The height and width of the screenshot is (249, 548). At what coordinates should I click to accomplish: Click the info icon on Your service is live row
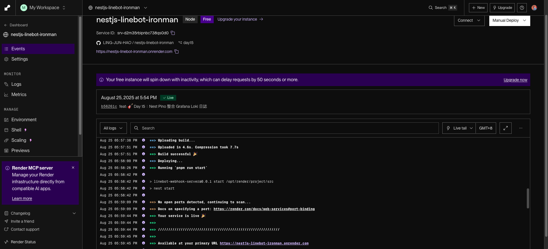(x=144, y=216)
